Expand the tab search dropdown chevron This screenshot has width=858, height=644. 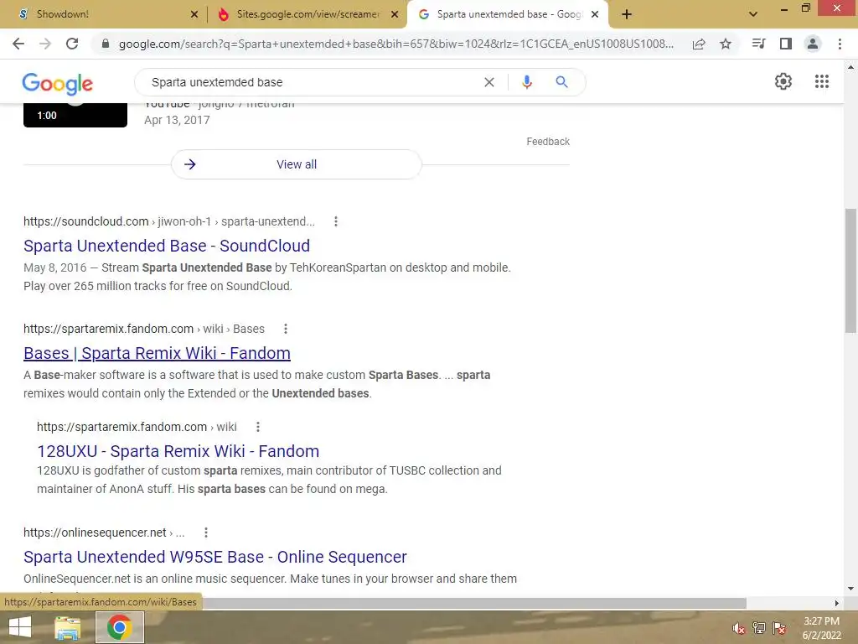(753, 14)
